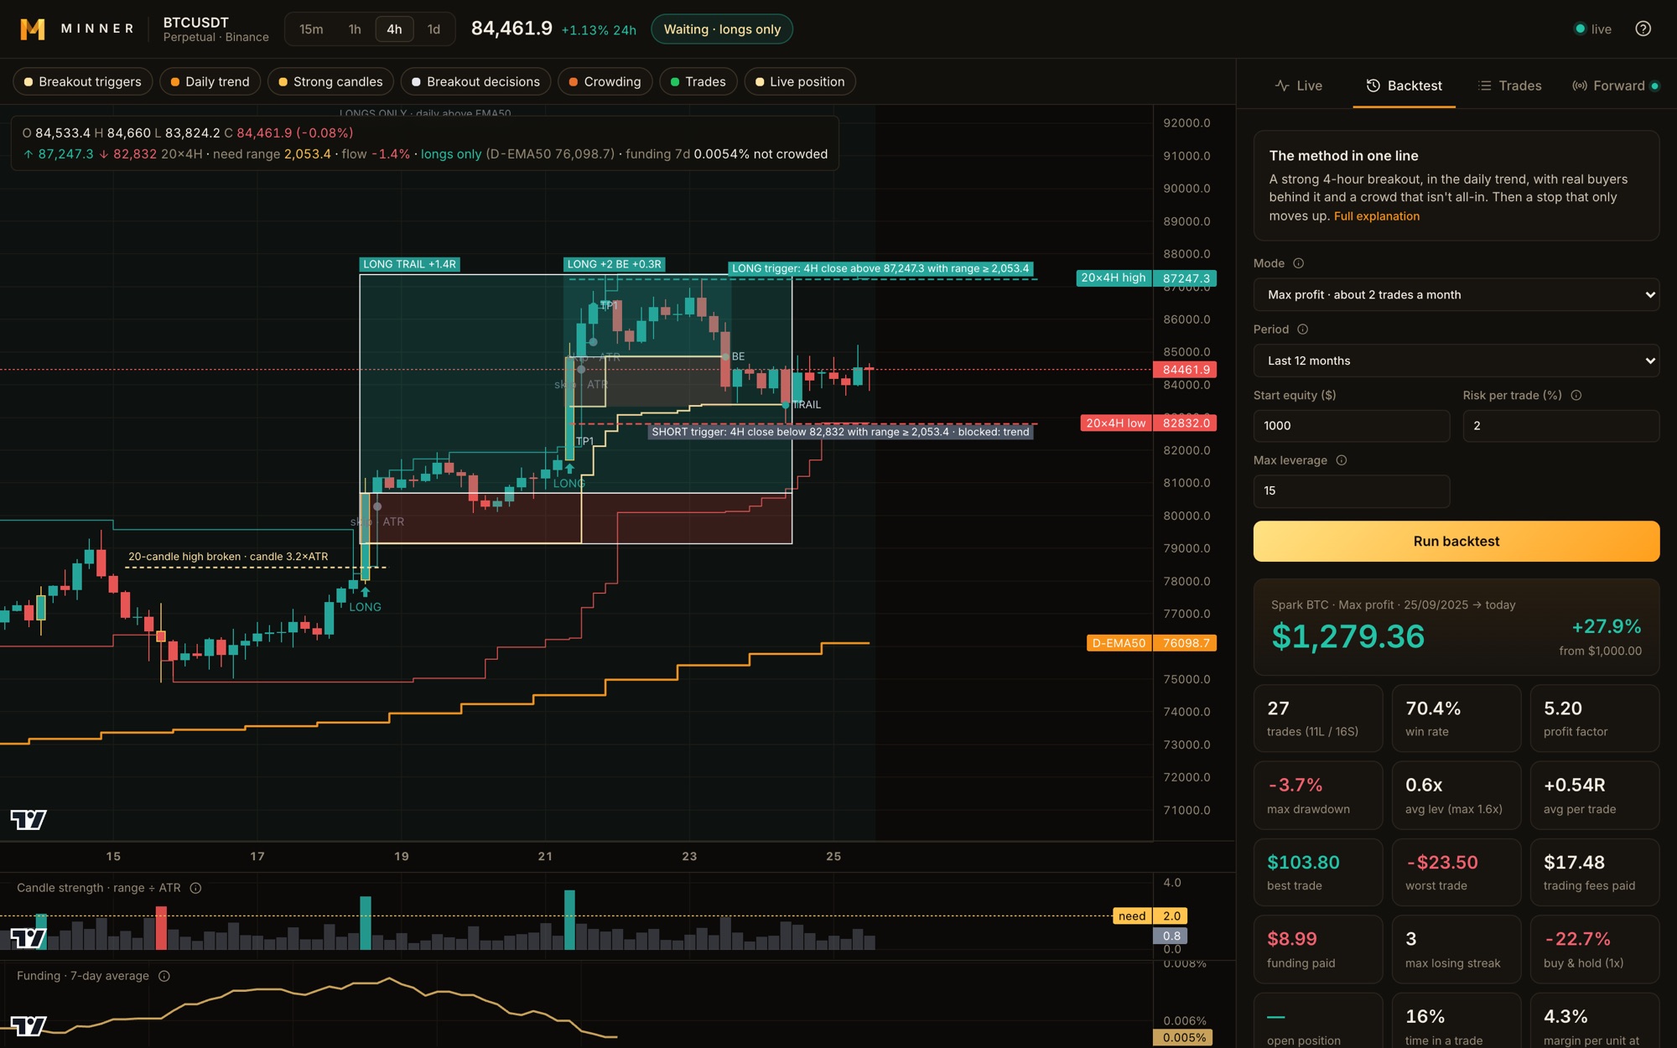
Task: Open the Full explanation link
Action: (x=1377, y=216)
